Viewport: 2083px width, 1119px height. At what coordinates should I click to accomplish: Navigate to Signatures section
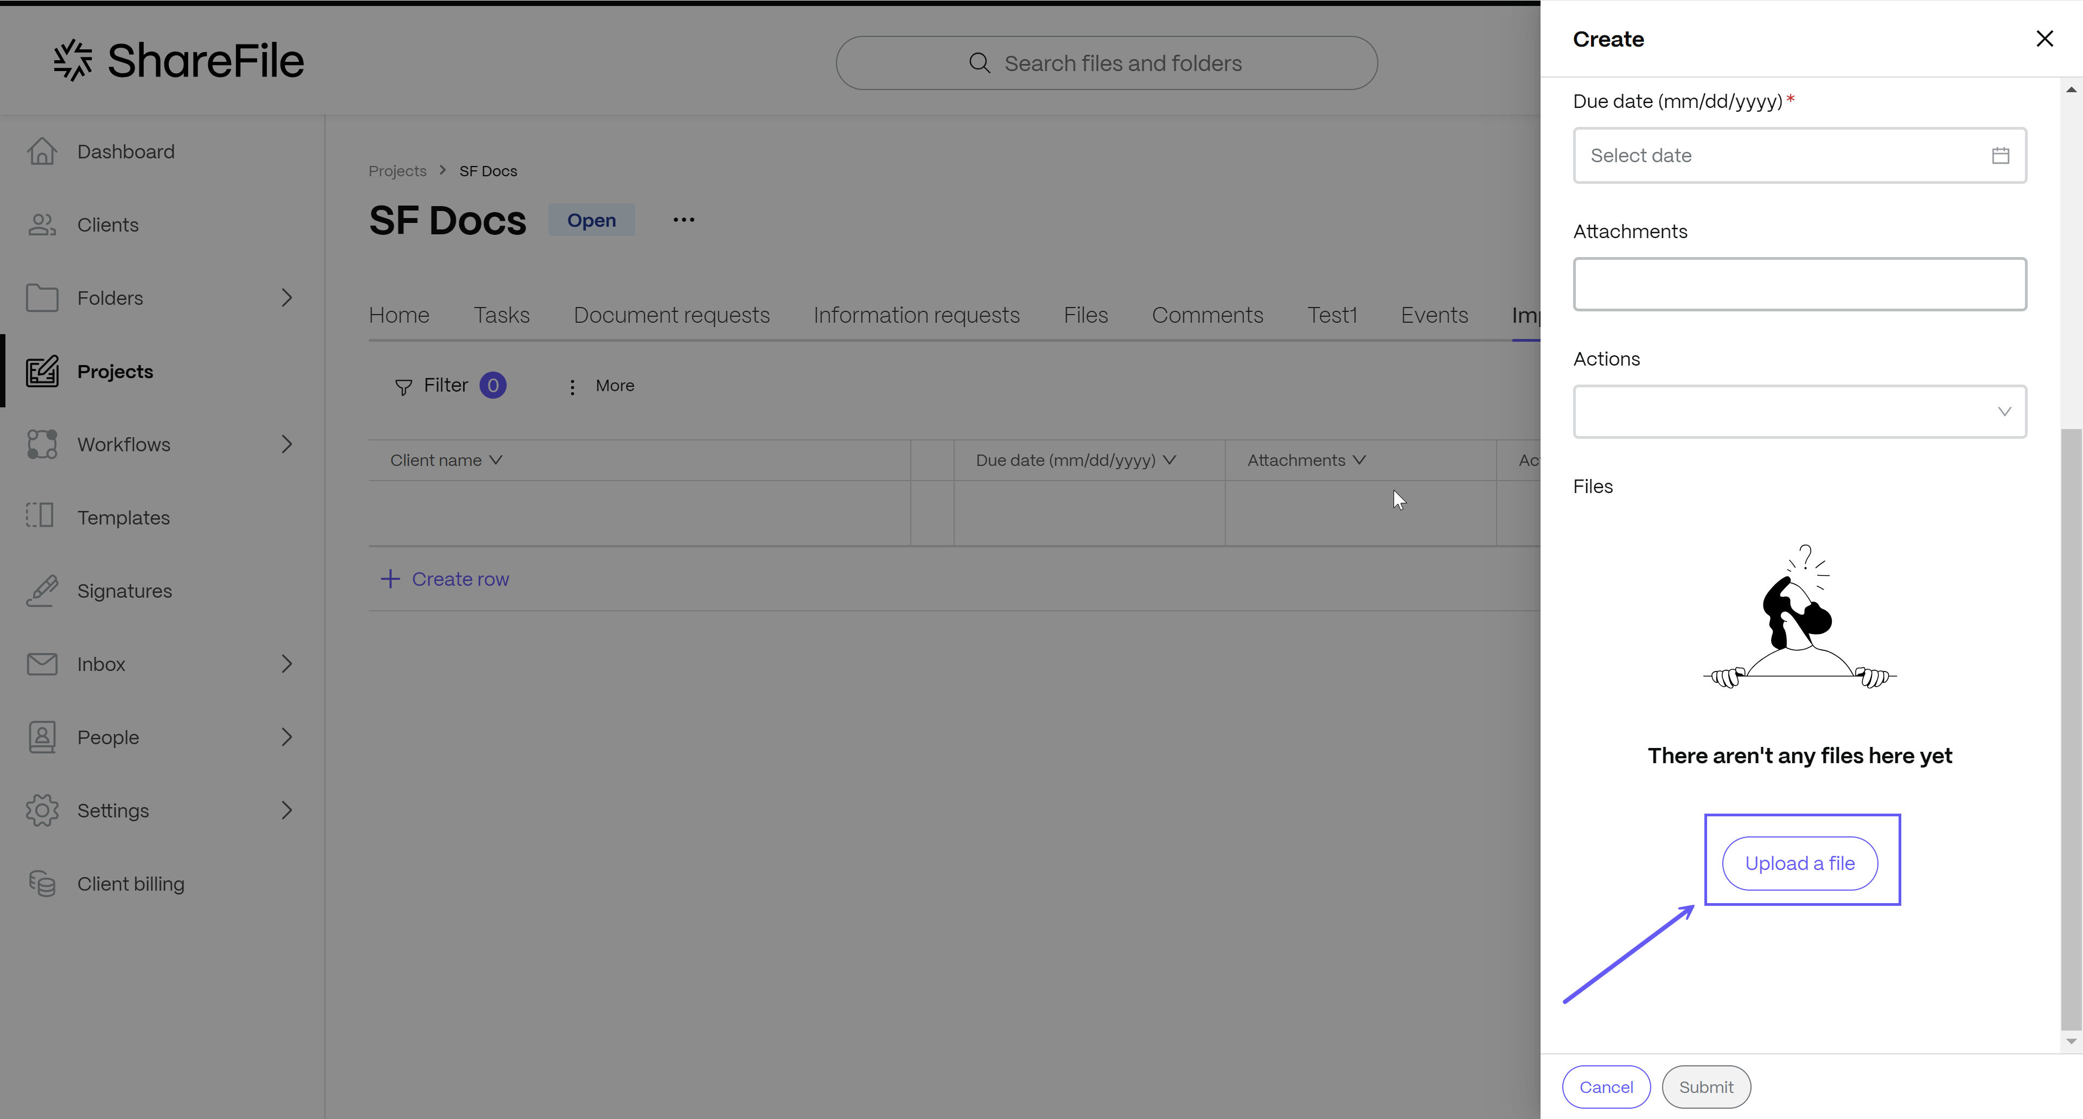(124, 590)
